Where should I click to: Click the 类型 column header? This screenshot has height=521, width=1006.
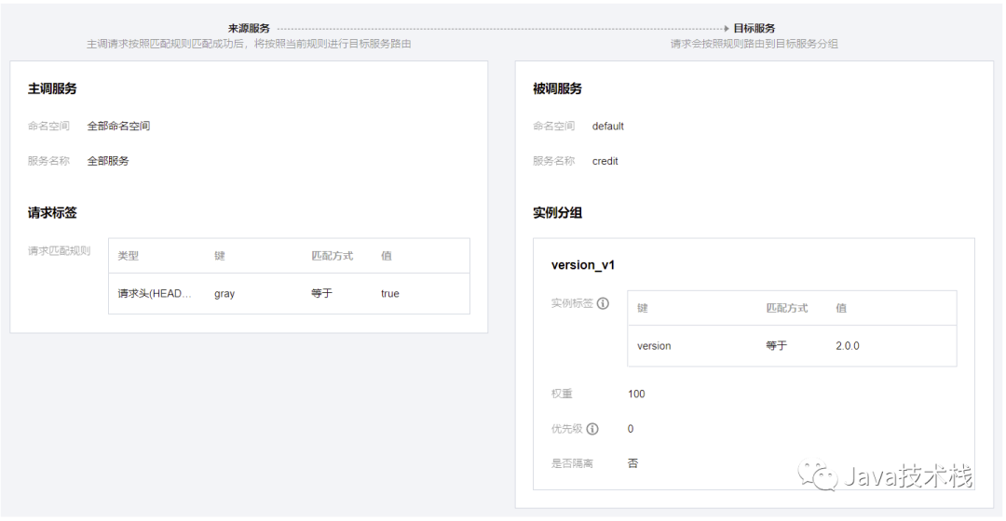[x=128, y=256]
